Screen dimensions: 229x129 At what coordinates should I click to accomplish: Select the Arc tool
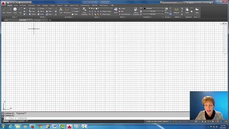pyautogui.click(x=20, y=10)
